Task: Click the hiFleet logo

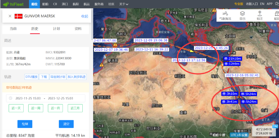Action: (x=14, y=4)
